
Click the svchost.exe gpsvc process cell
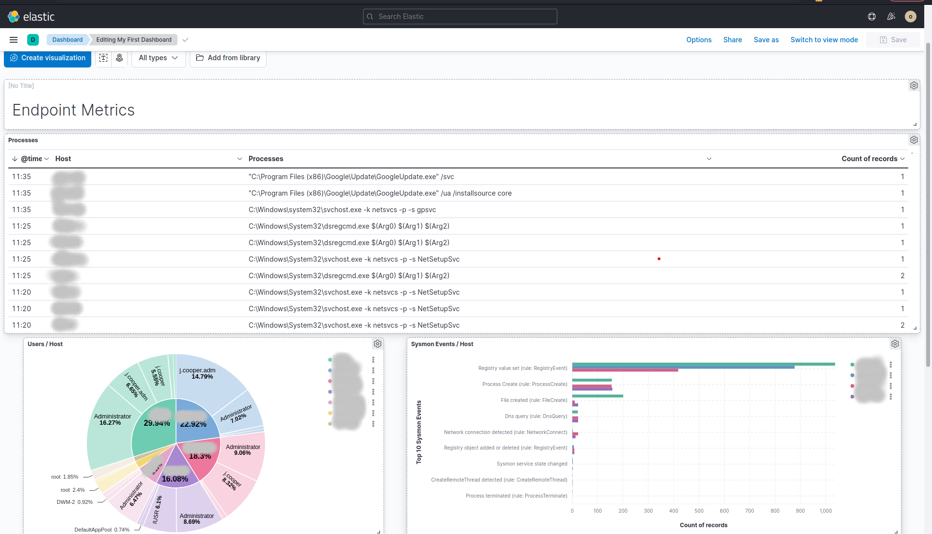pos(342,210)
